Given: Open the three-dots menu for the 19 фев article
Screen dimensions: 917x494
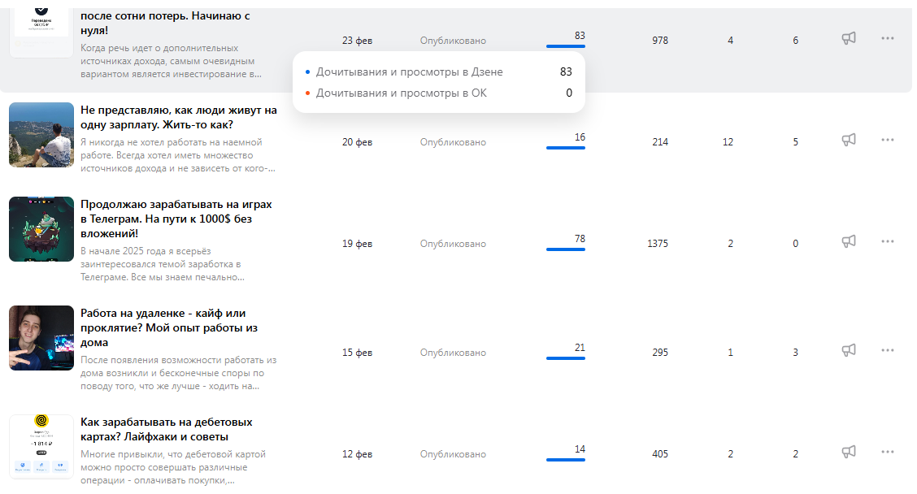Looking at the screenshot, I should point(887,241).
